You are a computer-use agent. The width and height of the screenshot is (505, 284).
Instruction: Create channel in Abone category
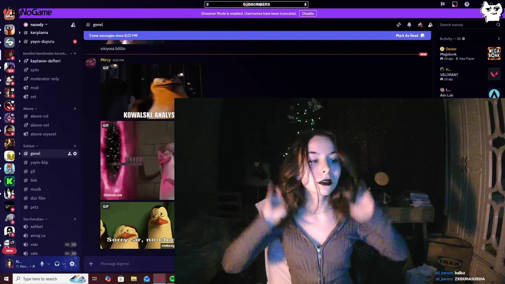coord(75,108)
